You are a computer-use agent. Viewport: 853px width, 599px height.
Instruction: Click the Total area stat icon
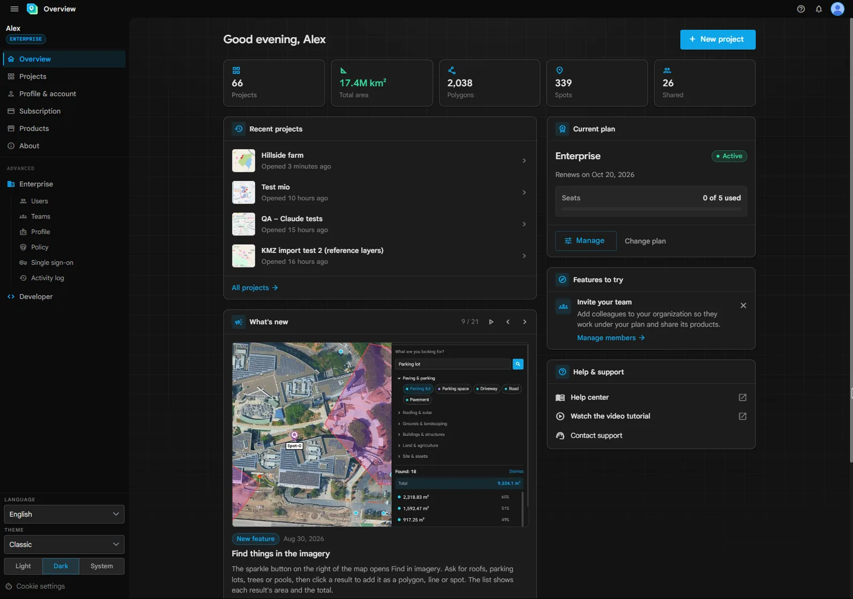pyautogui.click(x=343, y=70)
